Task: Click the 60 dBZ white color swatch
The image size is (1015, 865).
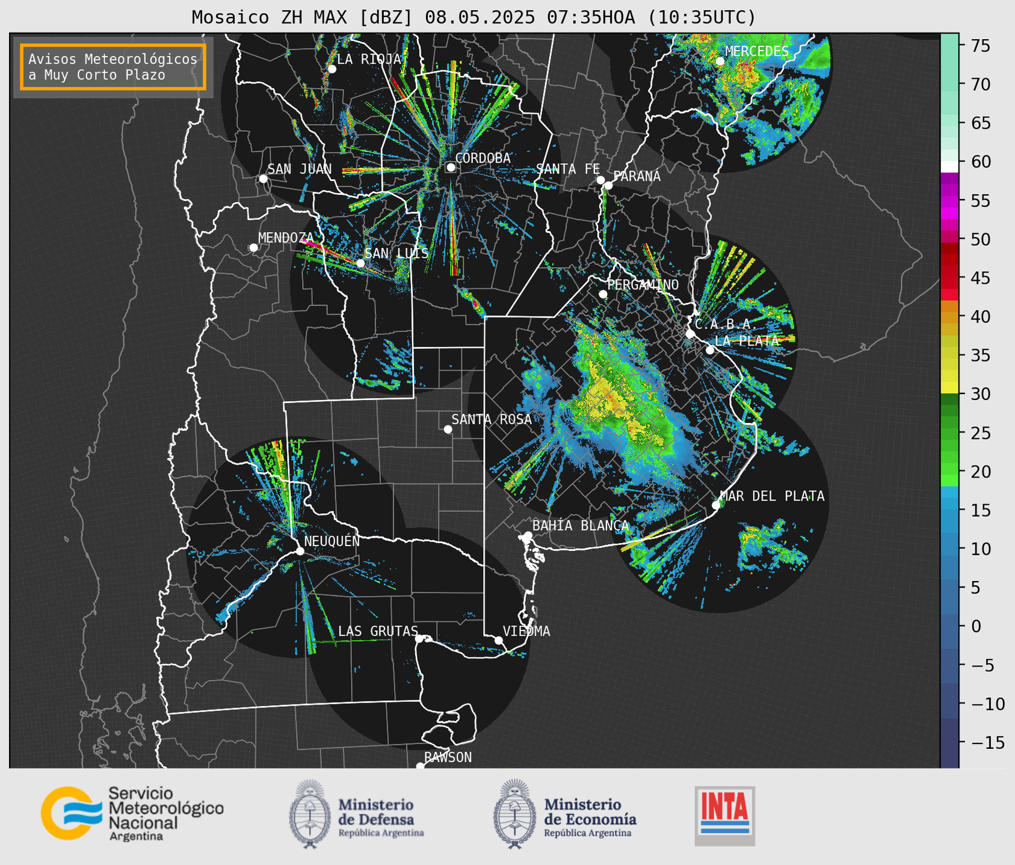Action: coord(949,167)
